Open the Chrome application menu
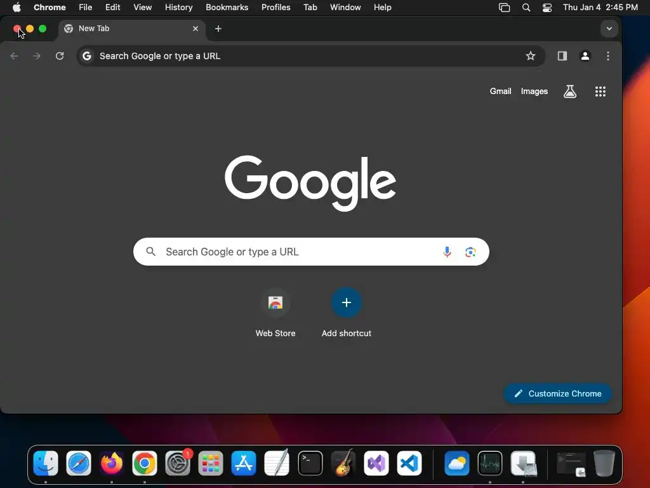The width and height of the screenshot is (650, 488). coord(50,8)
